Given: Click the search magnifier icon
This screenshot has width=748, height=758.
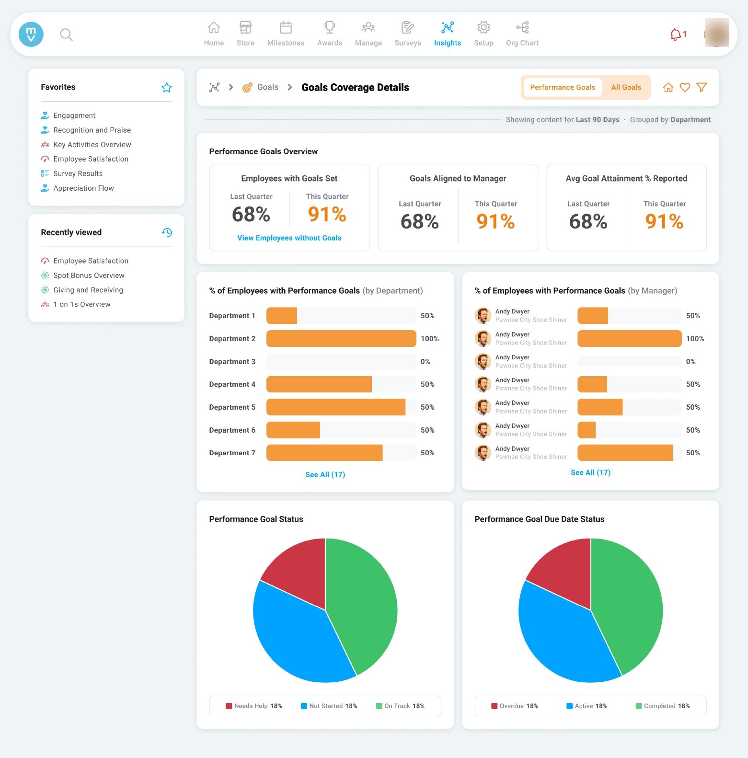Looking at the screenshot, I should coord(66,34).
